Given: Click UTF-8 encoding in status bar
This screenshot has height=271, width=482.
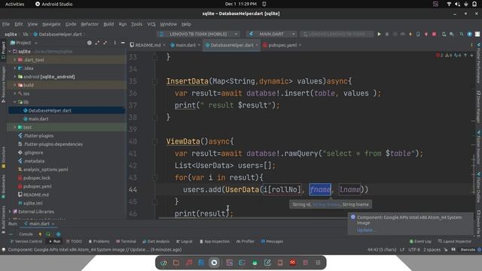Looking at the screenshot, I should coord(414,250).
